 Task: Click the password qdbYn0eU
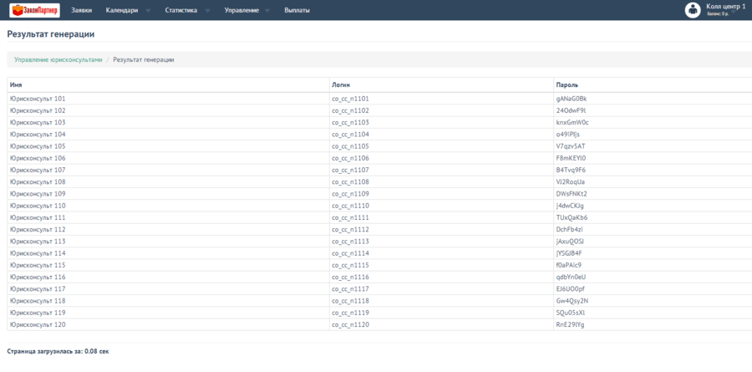pos(571,277)
